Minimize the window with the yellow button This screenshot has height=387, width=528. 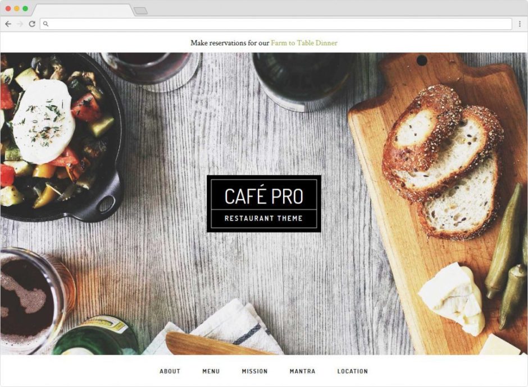click(x=16, y=8)
